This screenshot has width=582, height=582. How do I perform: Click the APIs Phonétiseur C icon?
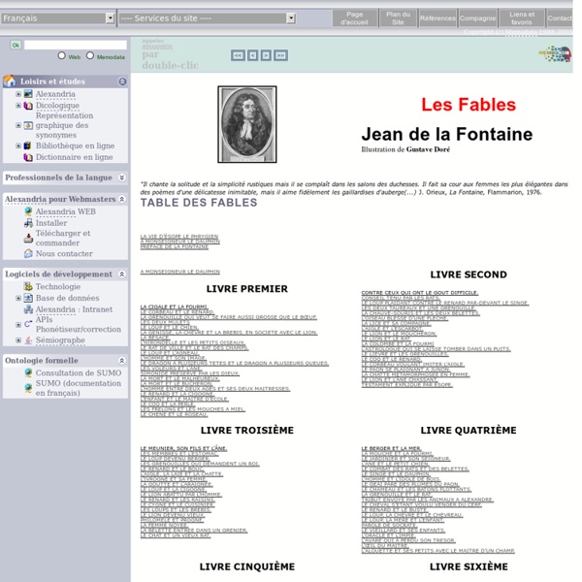[28, 324]
